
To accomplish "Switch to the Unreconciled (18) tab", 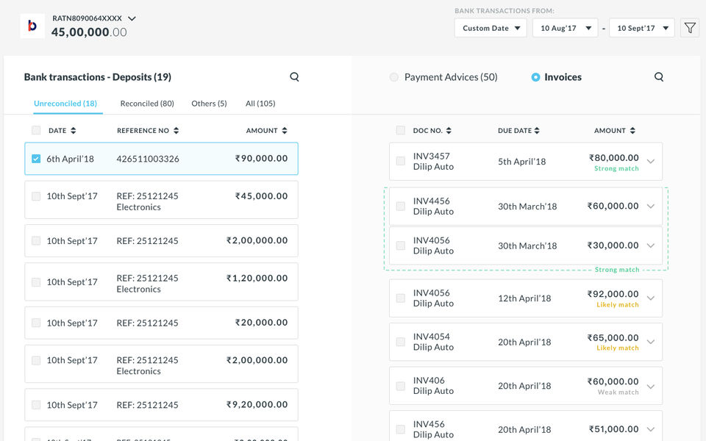I will click(x=65, y=104).
